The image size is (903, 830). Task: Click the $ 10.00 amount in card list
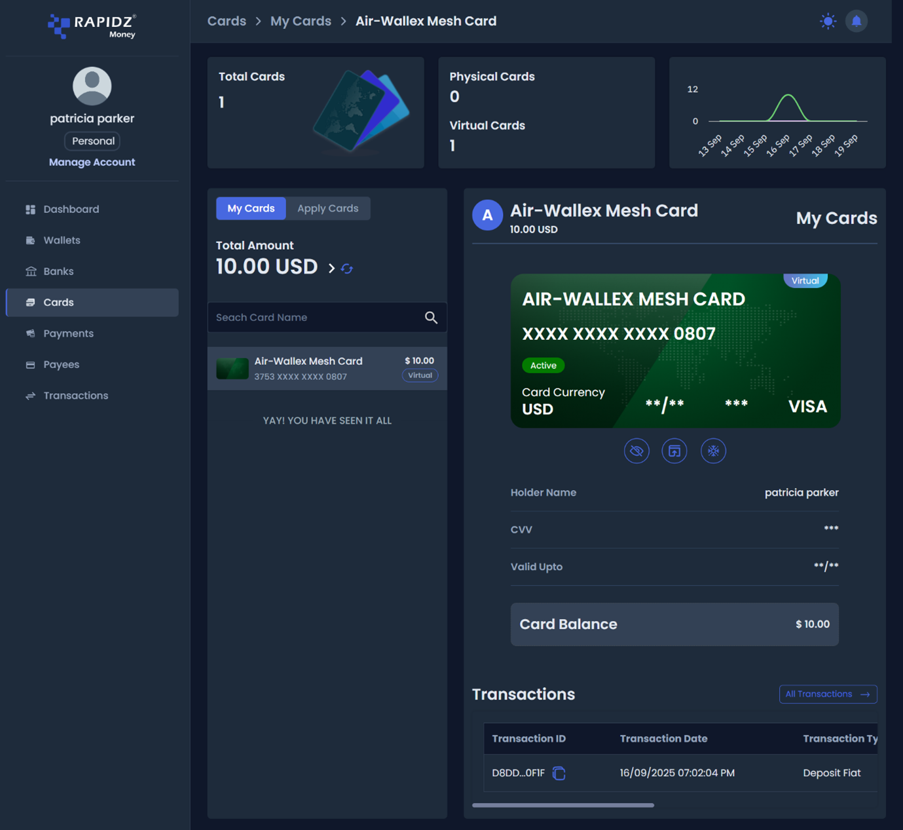[x=419, y=361]
